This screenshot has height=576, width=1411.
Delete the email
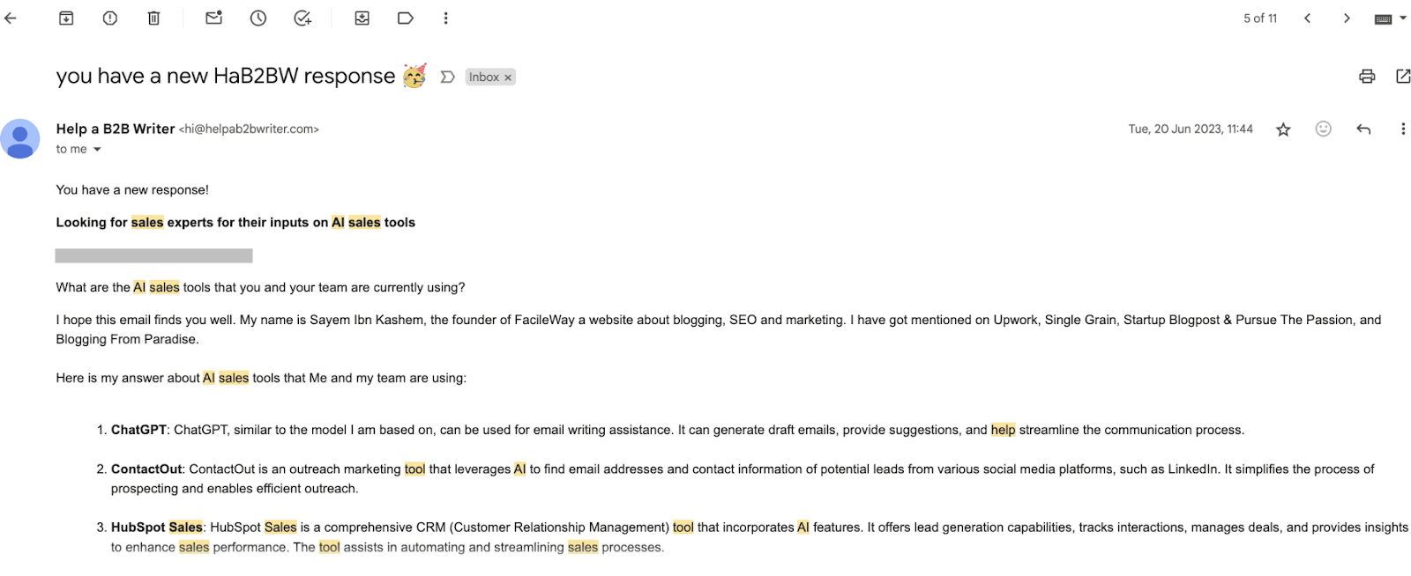[x=153, y=18]
